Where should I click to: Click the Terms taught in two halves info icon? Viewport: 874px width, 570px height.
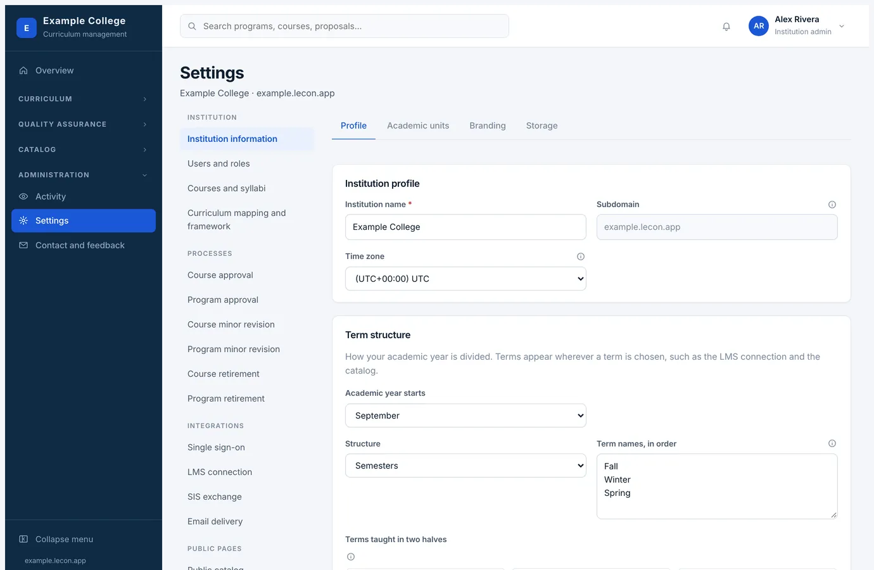[351, 557]
